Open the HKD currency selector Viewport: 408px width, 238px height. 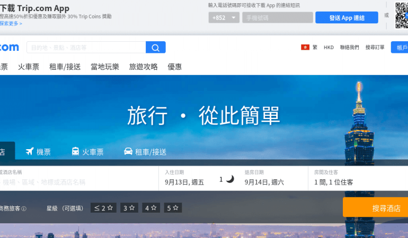[x=329, y=48]
